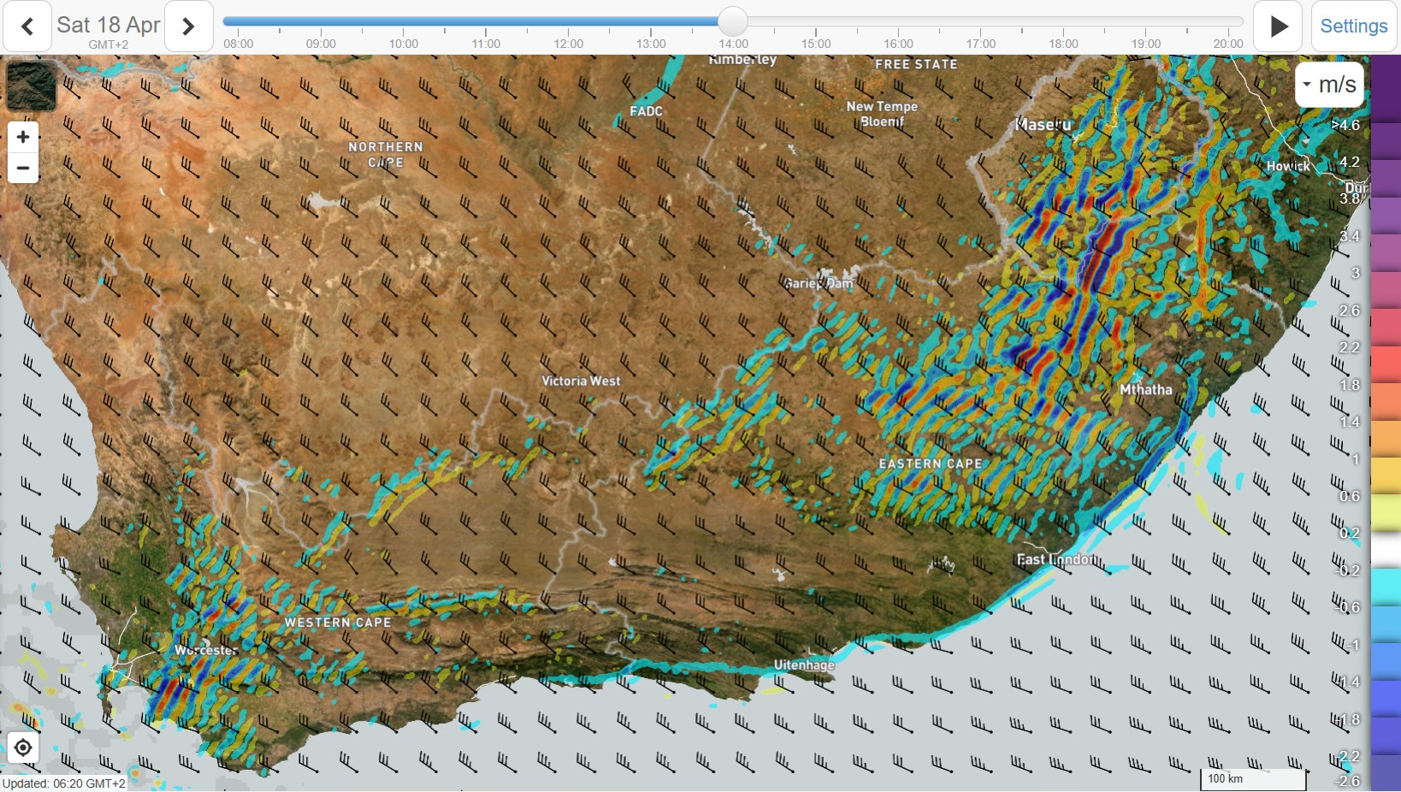Start the forecast animation playback
Viewport: 1401px width, 792px height.
pyautogui.click(x=1278, y=27)
